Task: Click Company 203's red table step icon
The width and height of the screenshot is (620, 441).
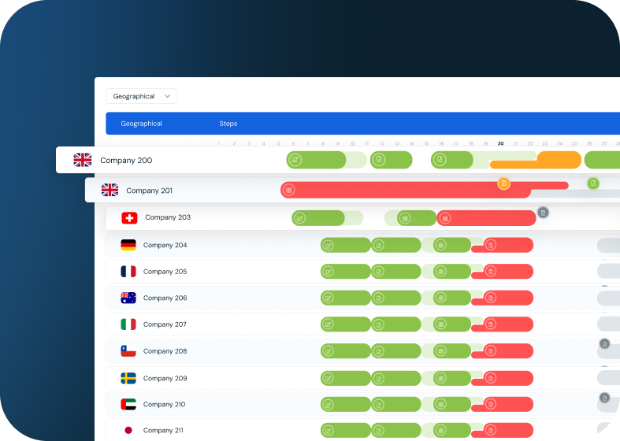Action: 445,218
